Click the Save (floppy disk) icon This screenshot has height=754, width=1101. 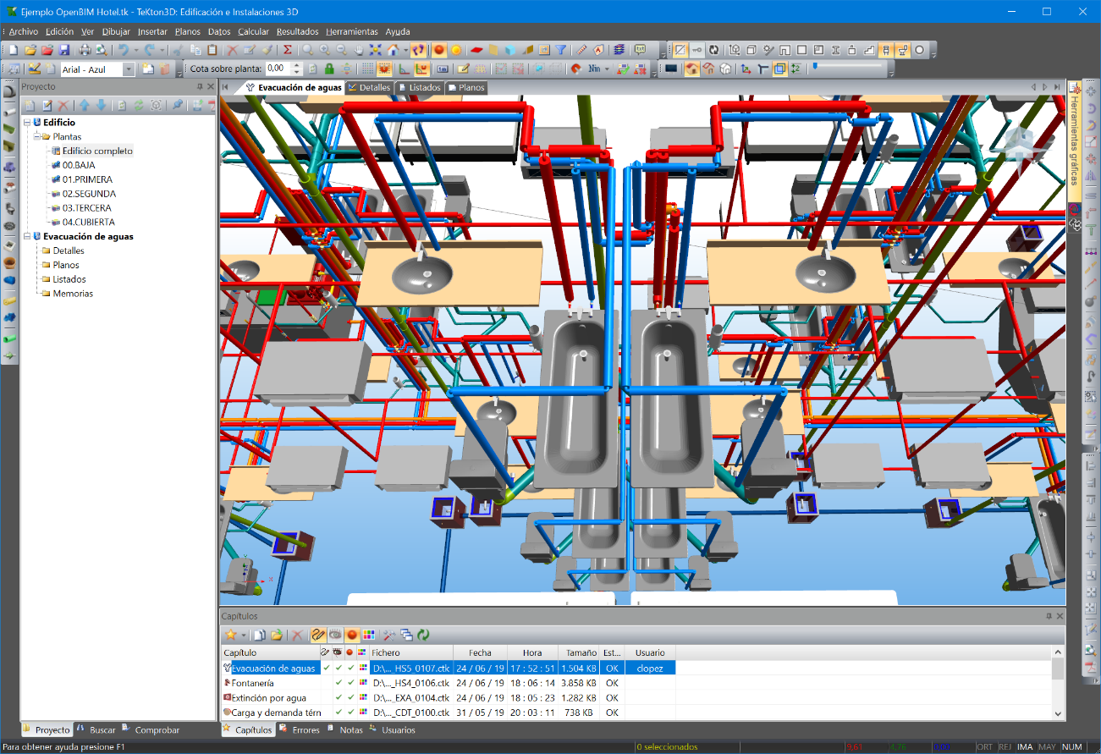point(63,50)
